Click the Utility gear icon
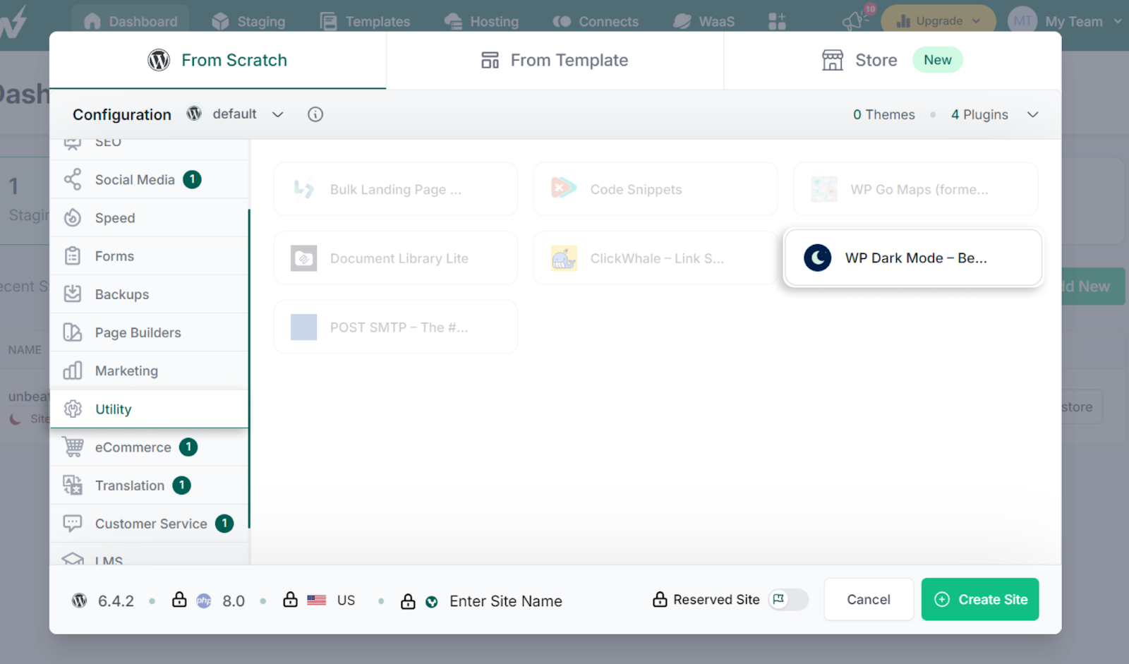The width and height of the screenshot is (1129, 664). pyautogui.click(x=73, y=409)
